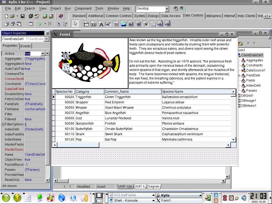
Task: Expand the FilterOptions property
Action: (x=3, y=124)
